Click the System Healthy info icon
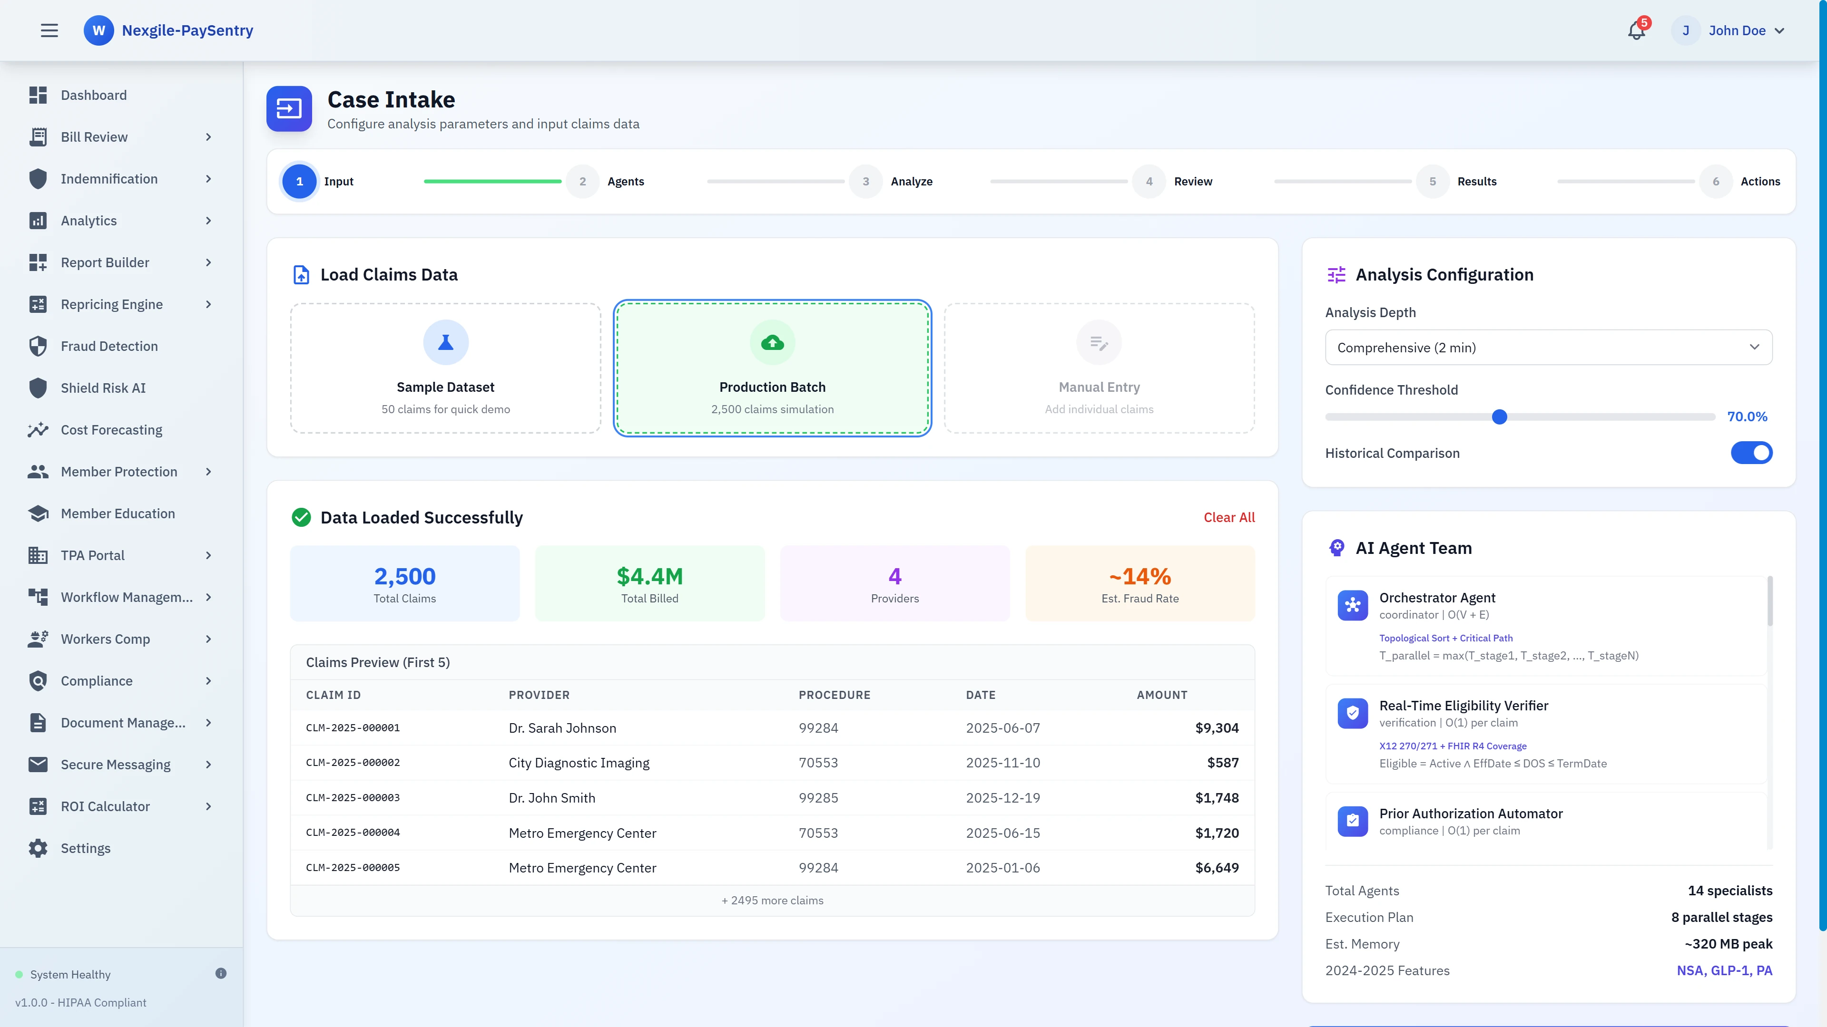This screenshot has height=1027, width=1827. [221, 972]
